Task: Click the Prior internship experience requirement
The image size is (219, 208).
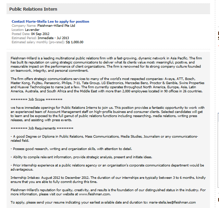Action: 107,167
